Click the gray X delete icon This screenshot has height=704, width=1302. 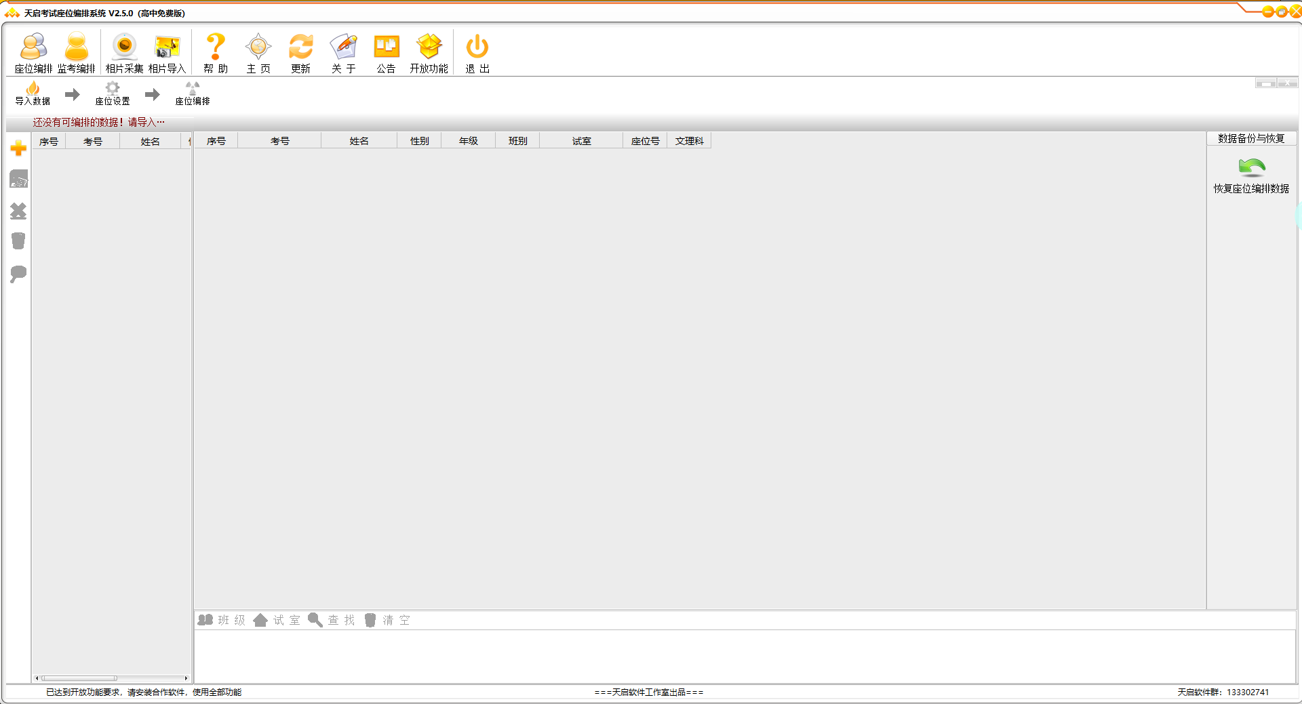(18, 211)
